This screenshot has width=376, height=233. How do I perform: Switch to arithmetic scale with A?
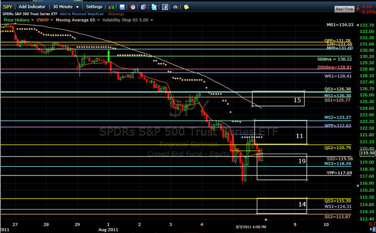point(371,229)
